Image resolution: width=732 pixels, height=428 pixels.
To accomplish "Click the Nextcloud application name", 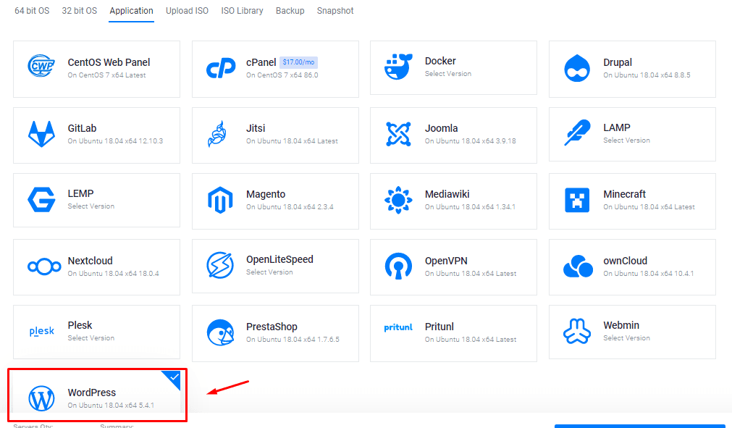I will point(90,261).
